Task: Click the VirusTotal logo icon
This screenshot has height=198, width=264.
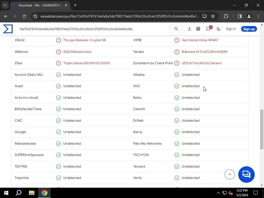Action: 8,29
